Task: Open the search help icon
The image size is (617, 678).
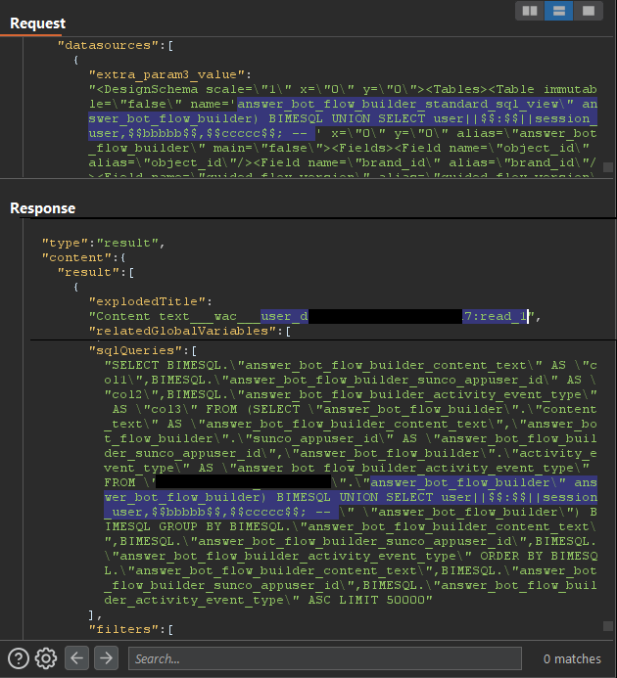Action: pyautogui.click(x=18, y=658)
